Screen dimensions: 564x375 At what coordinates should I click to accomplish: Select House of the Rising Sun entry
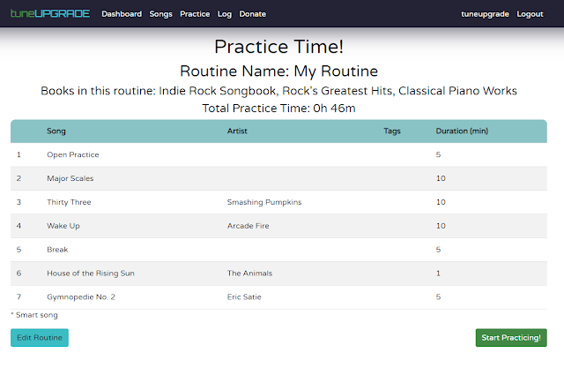(91, 274)
